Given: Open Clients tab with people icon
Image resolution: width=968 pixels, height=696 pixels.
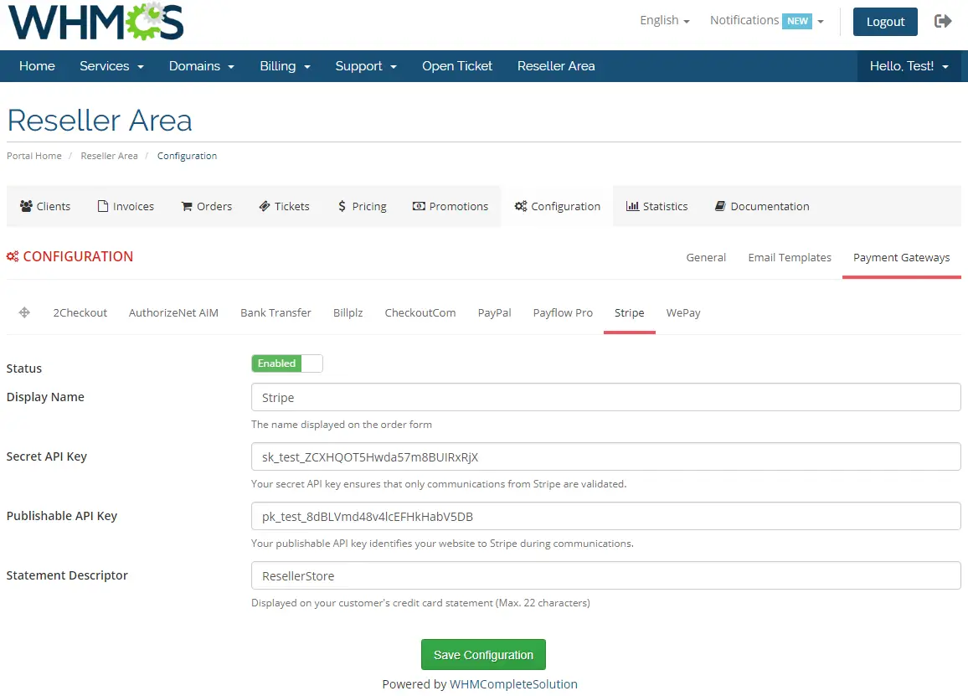Looking at the screenshot, I should pyautogui.click(x=45, y=206).
